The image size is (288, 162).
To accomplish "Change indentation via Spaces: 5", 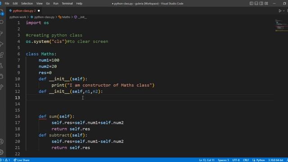I will point(223,160).
